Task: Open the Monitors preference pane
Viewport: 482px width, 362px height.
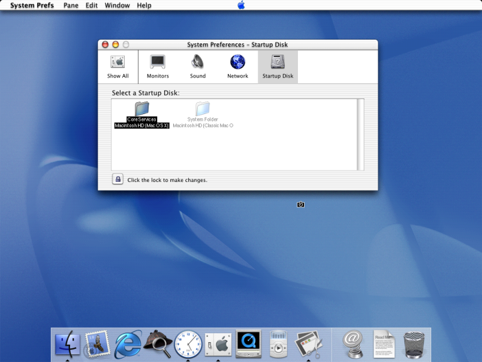Action: [158, 66]
